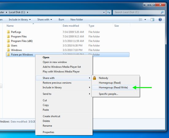Screen dimensions: 169x138
Task: Choose Open from the context menu
Action: (64, 57)
